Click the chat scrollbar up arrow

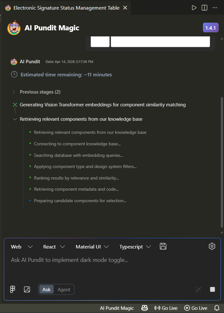point(222,39)
